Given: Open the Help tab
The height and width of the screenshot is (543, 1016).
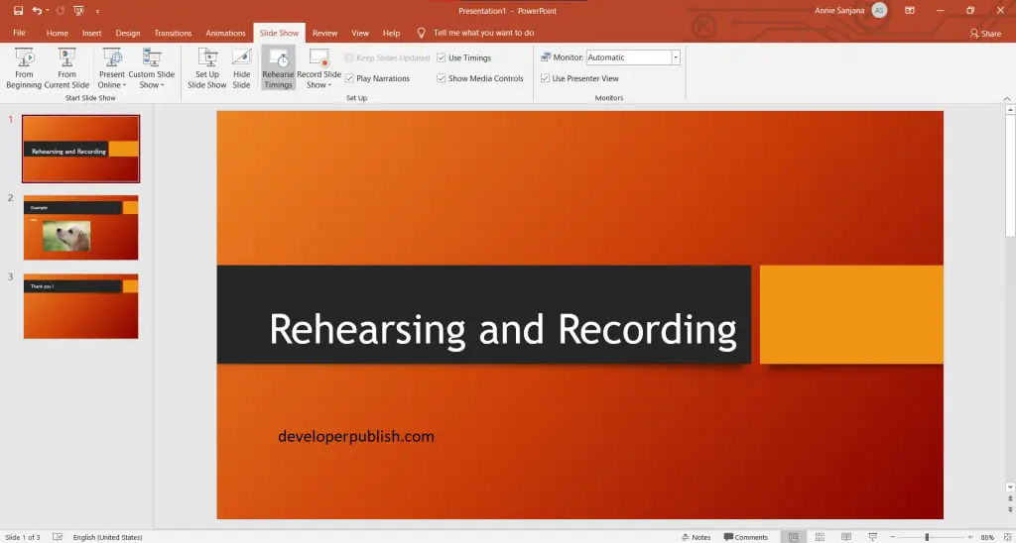Looking at the screenshot, I should [x=391, y=33].
